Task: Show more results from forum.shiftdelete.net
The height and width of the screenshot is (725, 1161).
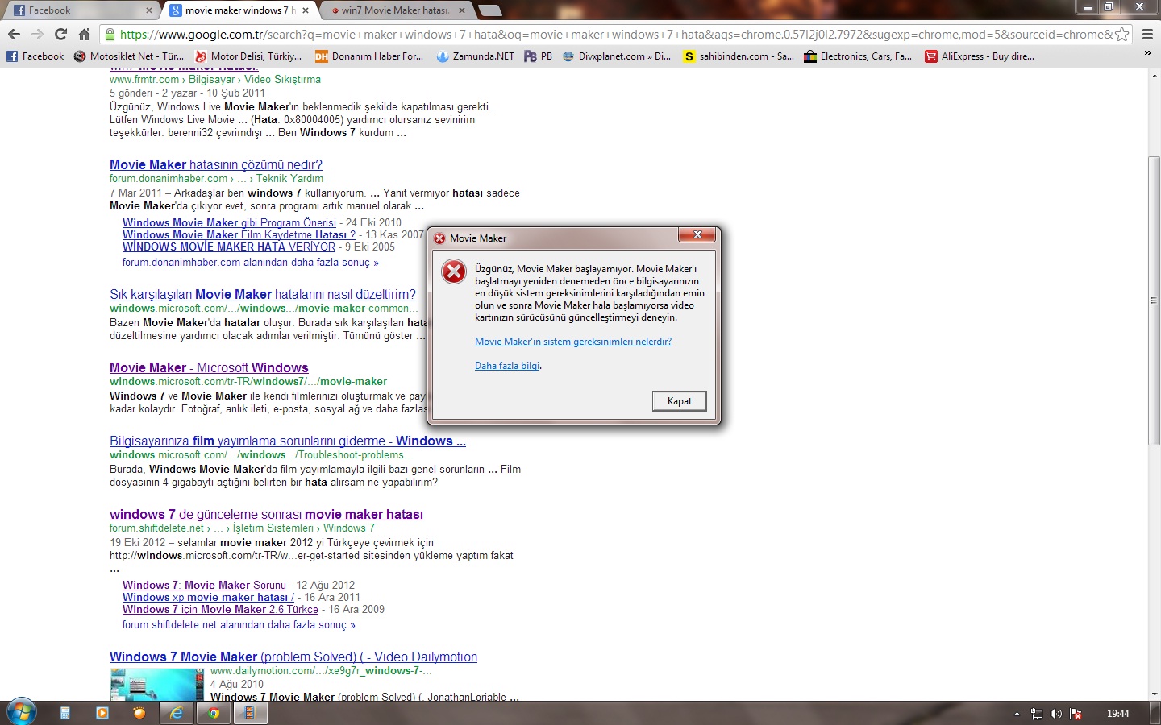Action: tap(239, 625)
